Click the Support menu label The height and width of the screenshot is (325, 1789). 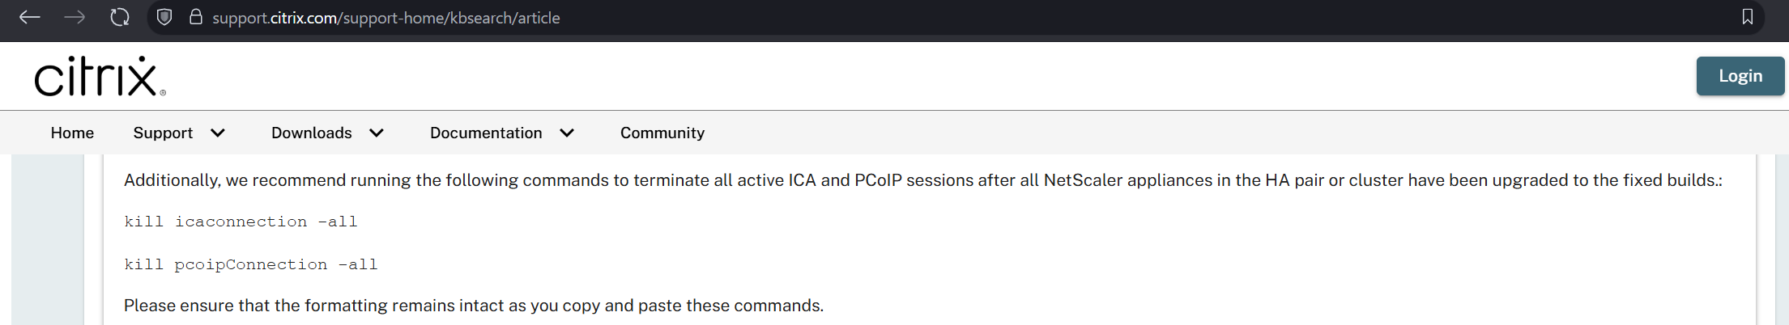pyautogui.click(x=163, y=133)
